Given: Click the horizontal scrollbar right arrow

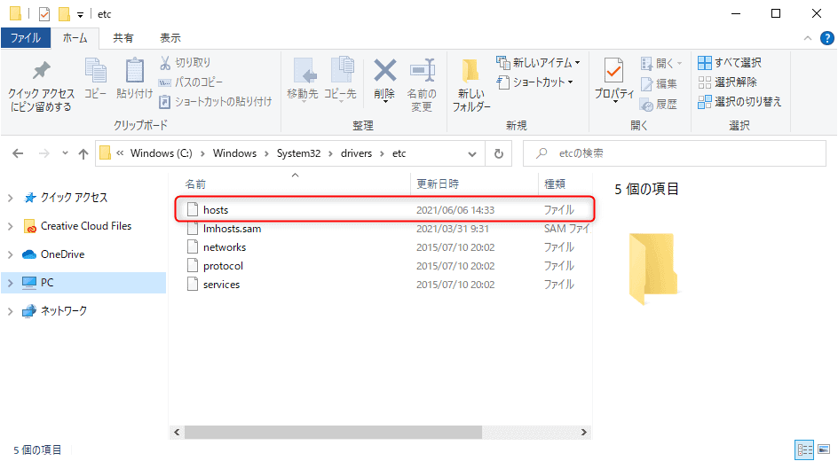Looking at the screenshot, I should coord(584,433).
